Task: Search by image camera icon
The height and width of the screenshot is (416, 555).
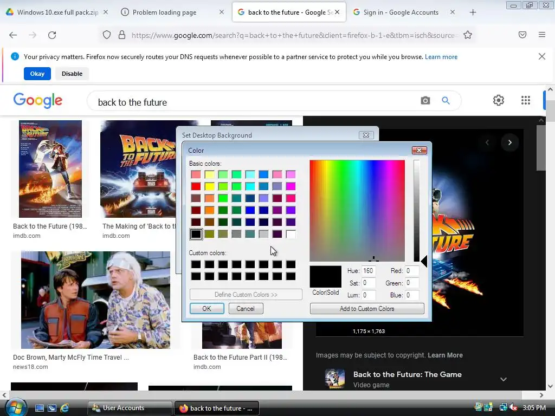Action: [x=425, y=100]
